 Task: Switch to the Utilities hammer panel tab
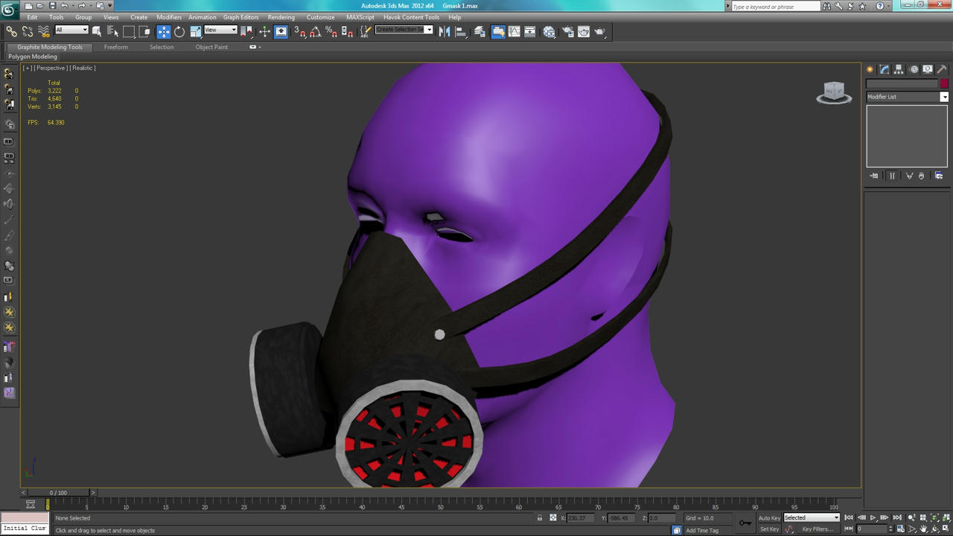click(x=942, y=69)
